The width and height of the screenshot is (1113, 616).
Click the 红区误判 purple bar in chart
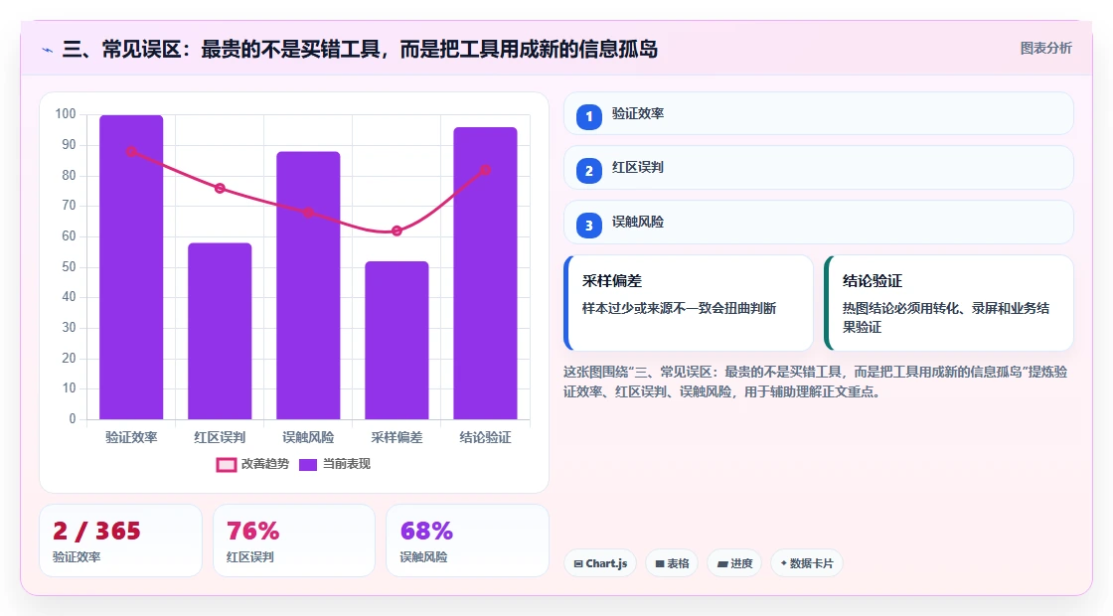click(x=220, y=331)
